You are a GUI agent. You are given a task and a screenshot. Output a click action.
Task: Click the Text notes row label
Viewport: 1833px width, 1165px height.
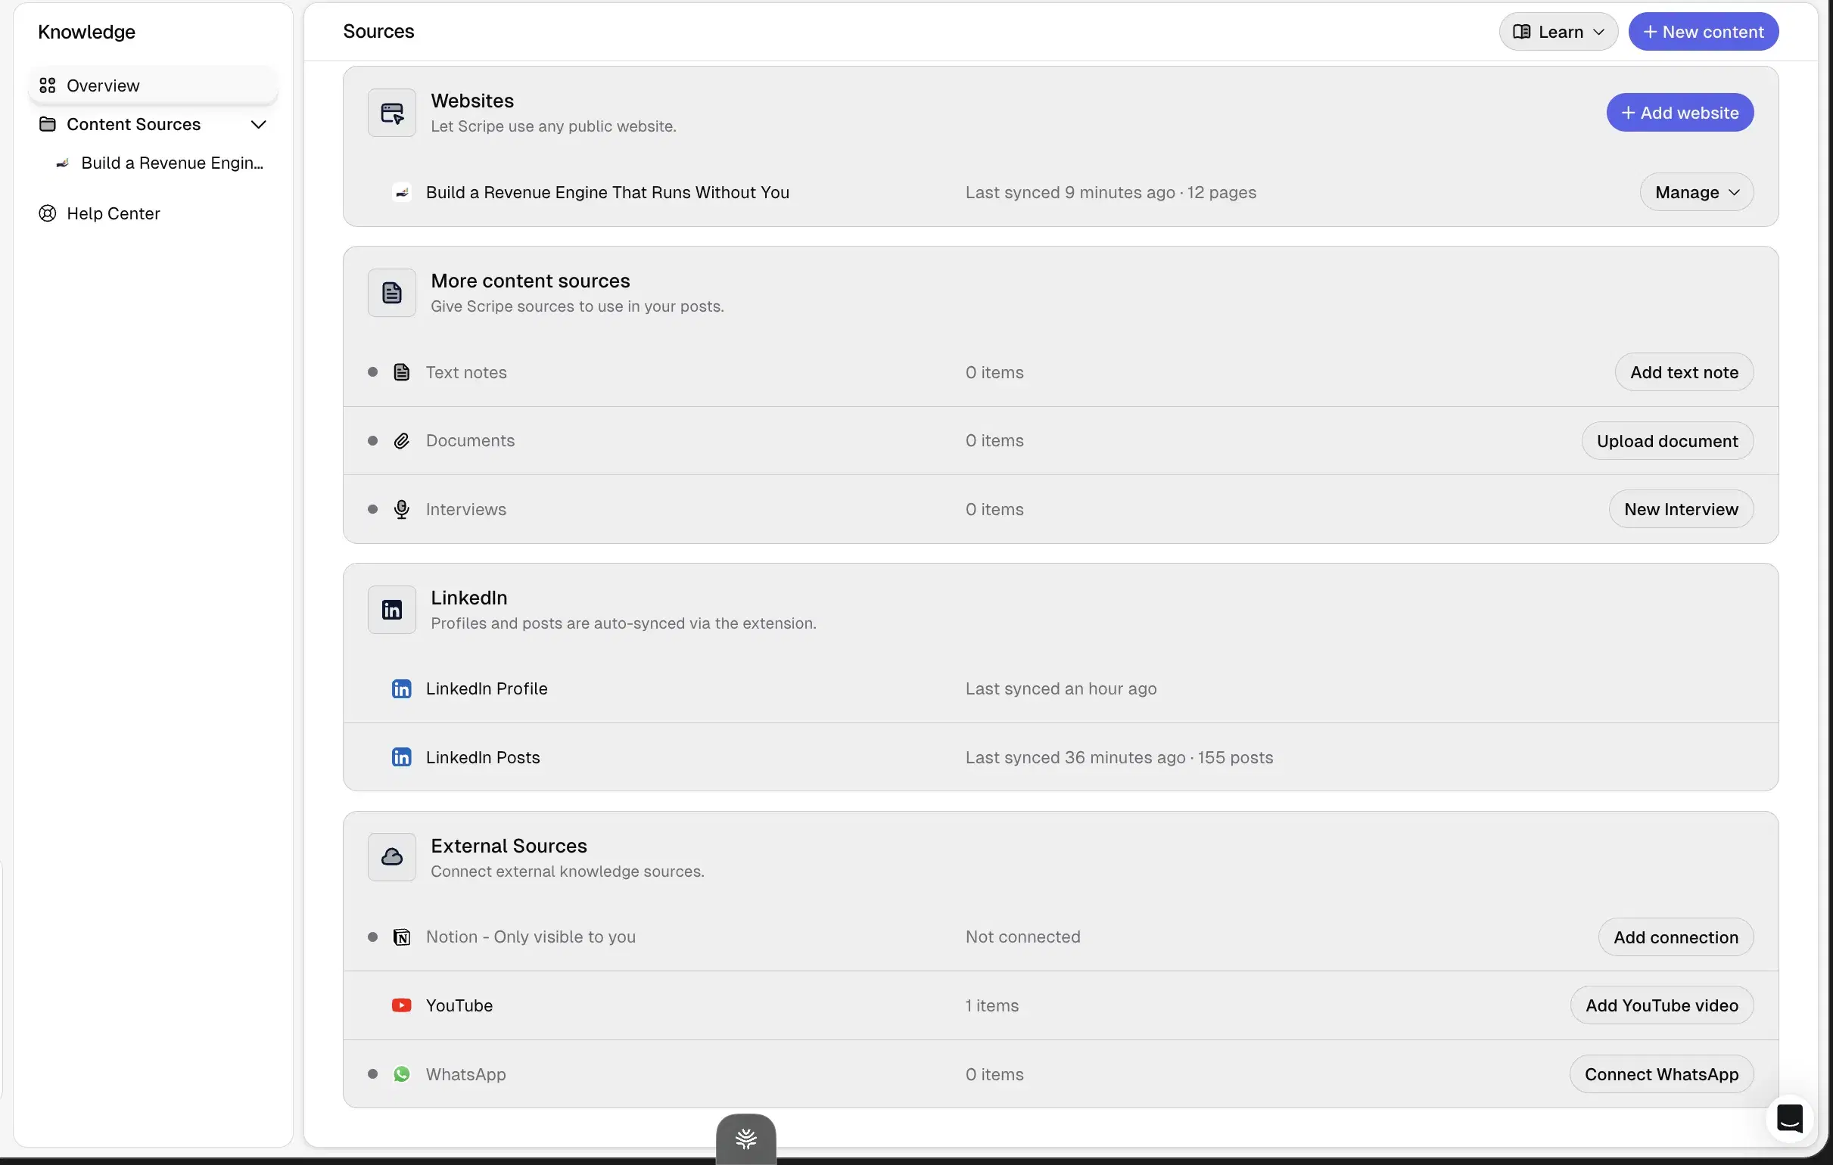(x=466, y=372)
